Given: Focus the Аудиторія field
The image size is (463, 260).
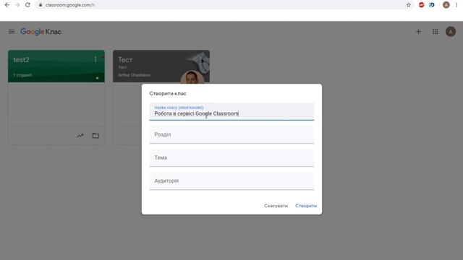Looking at the screenshot, I should coord(231,181).
